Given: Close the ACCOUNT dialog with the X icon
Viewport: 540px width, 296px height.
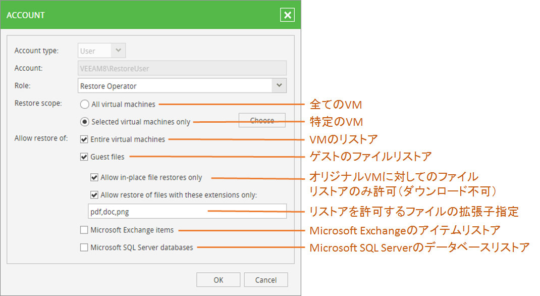Looking at the screenshot, I should 287,15.
